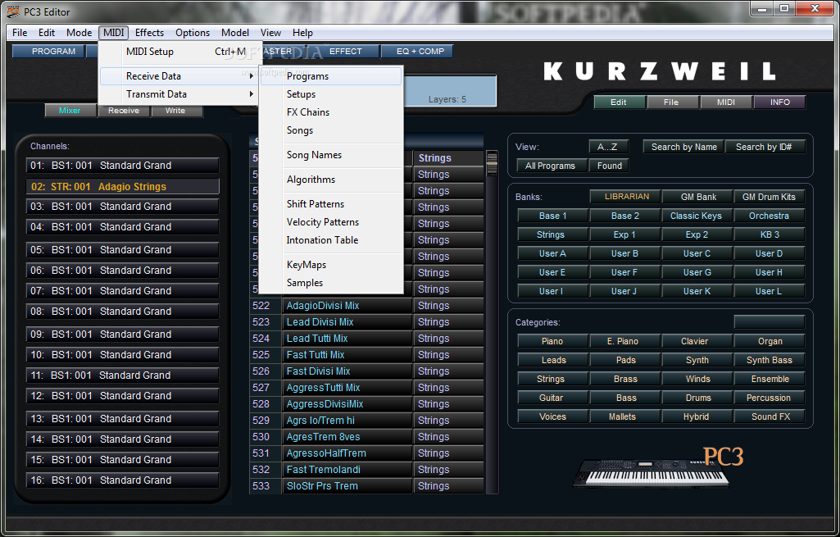The height and width of the screenshot is (537, 840).
Task: Click the Mixer button
Action: click(x=70, y=111)
